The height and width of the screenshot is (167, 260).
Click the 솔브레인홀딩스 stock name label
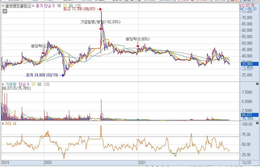point(18,6)
